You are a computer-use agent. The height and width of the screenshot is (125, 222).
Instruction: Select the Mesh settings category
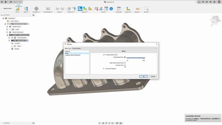pyautogui.click(x=77, y=53)
